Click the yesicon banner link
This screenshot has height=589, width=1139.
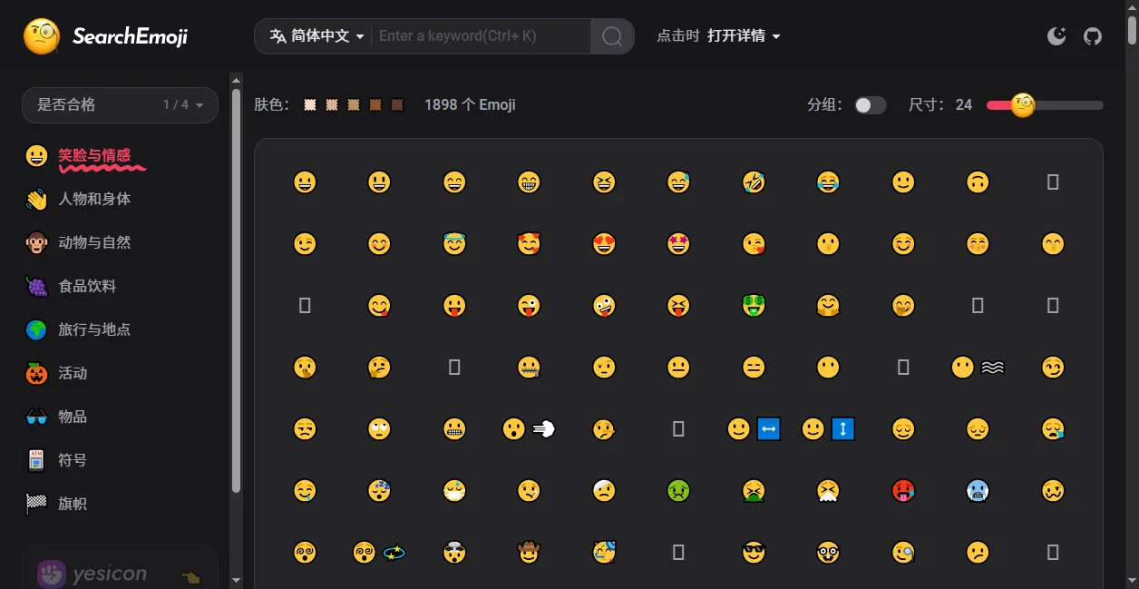(x=120, y=572)
